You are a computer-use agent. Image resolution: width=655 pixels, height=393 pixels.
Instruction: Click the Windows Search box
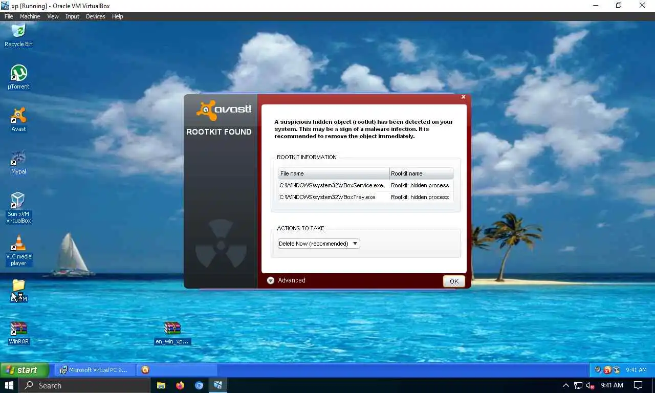coord(85,385)
